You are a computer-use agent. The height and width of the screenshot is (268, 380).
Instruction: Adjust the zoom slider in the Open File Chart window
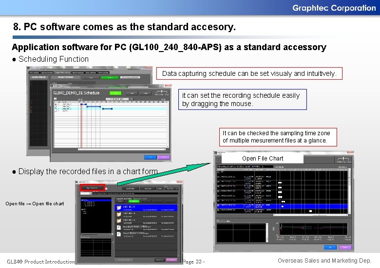click(x=343, y=159)
